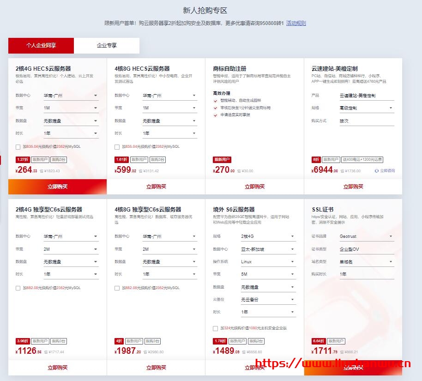The height and width of the screenshot is (381, 422).
Task: Expand the 证书类型 企业型OV dropdown
Action: click(x=367, y=249)
